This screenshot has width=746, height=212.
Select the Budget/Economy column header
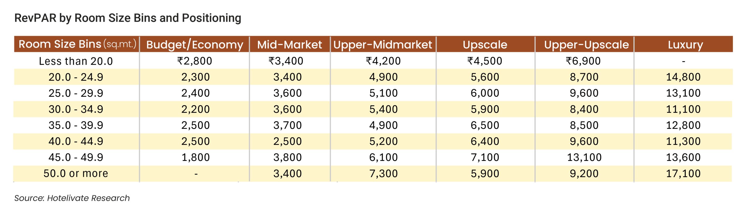point(195,45)
